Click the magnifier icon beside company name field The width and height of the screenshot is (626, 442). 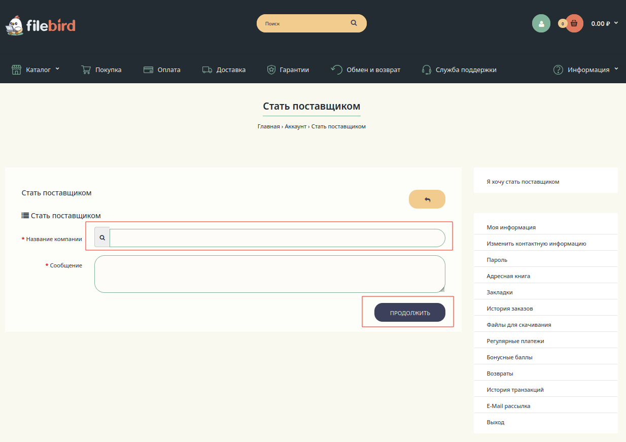pyautogui.click(x=102, y=237)
